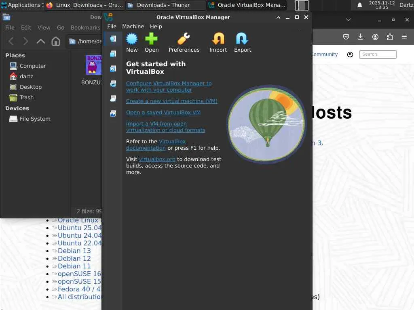Switch to Oracle VirtualBox Manager in taskbar
414x310 pixels.
pyautogui.click(x=247, y=5)
